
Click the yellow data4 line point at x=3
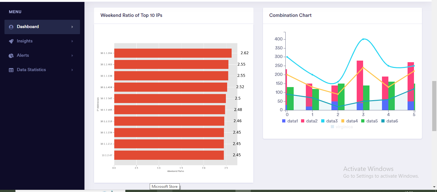click(363, 68)
